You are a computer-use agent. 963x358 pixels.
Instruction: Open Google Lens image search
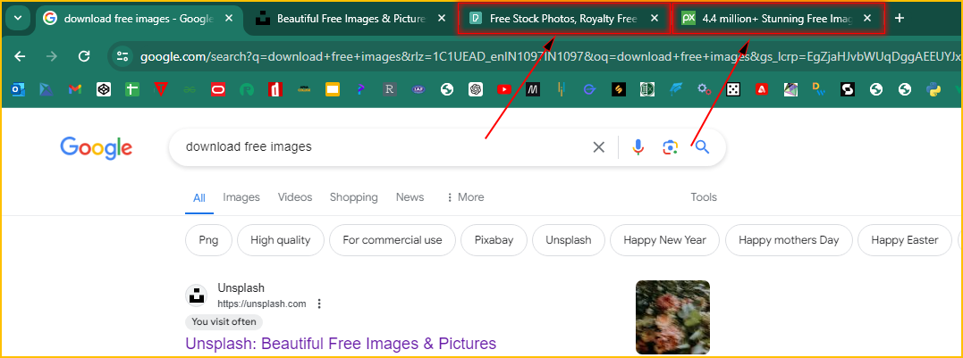(670, 147)
